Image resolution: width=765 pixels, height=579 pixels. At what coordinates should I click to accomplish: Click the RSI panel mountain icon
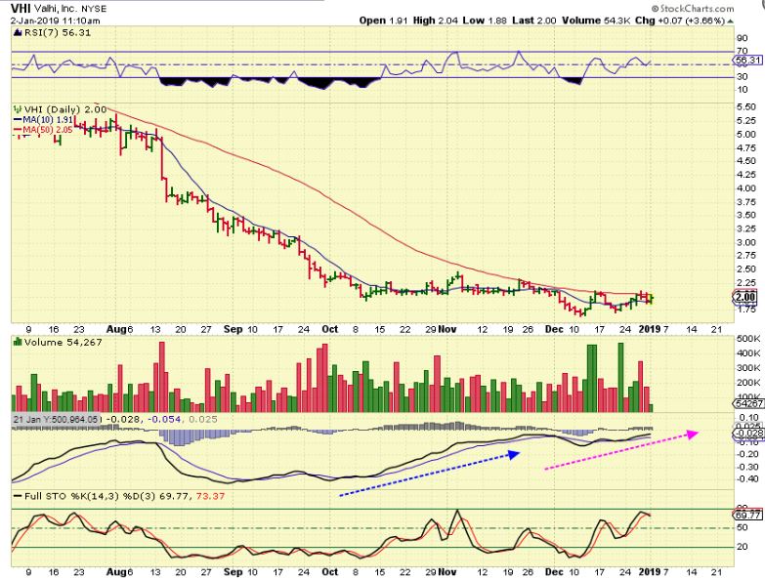[17, 33]
